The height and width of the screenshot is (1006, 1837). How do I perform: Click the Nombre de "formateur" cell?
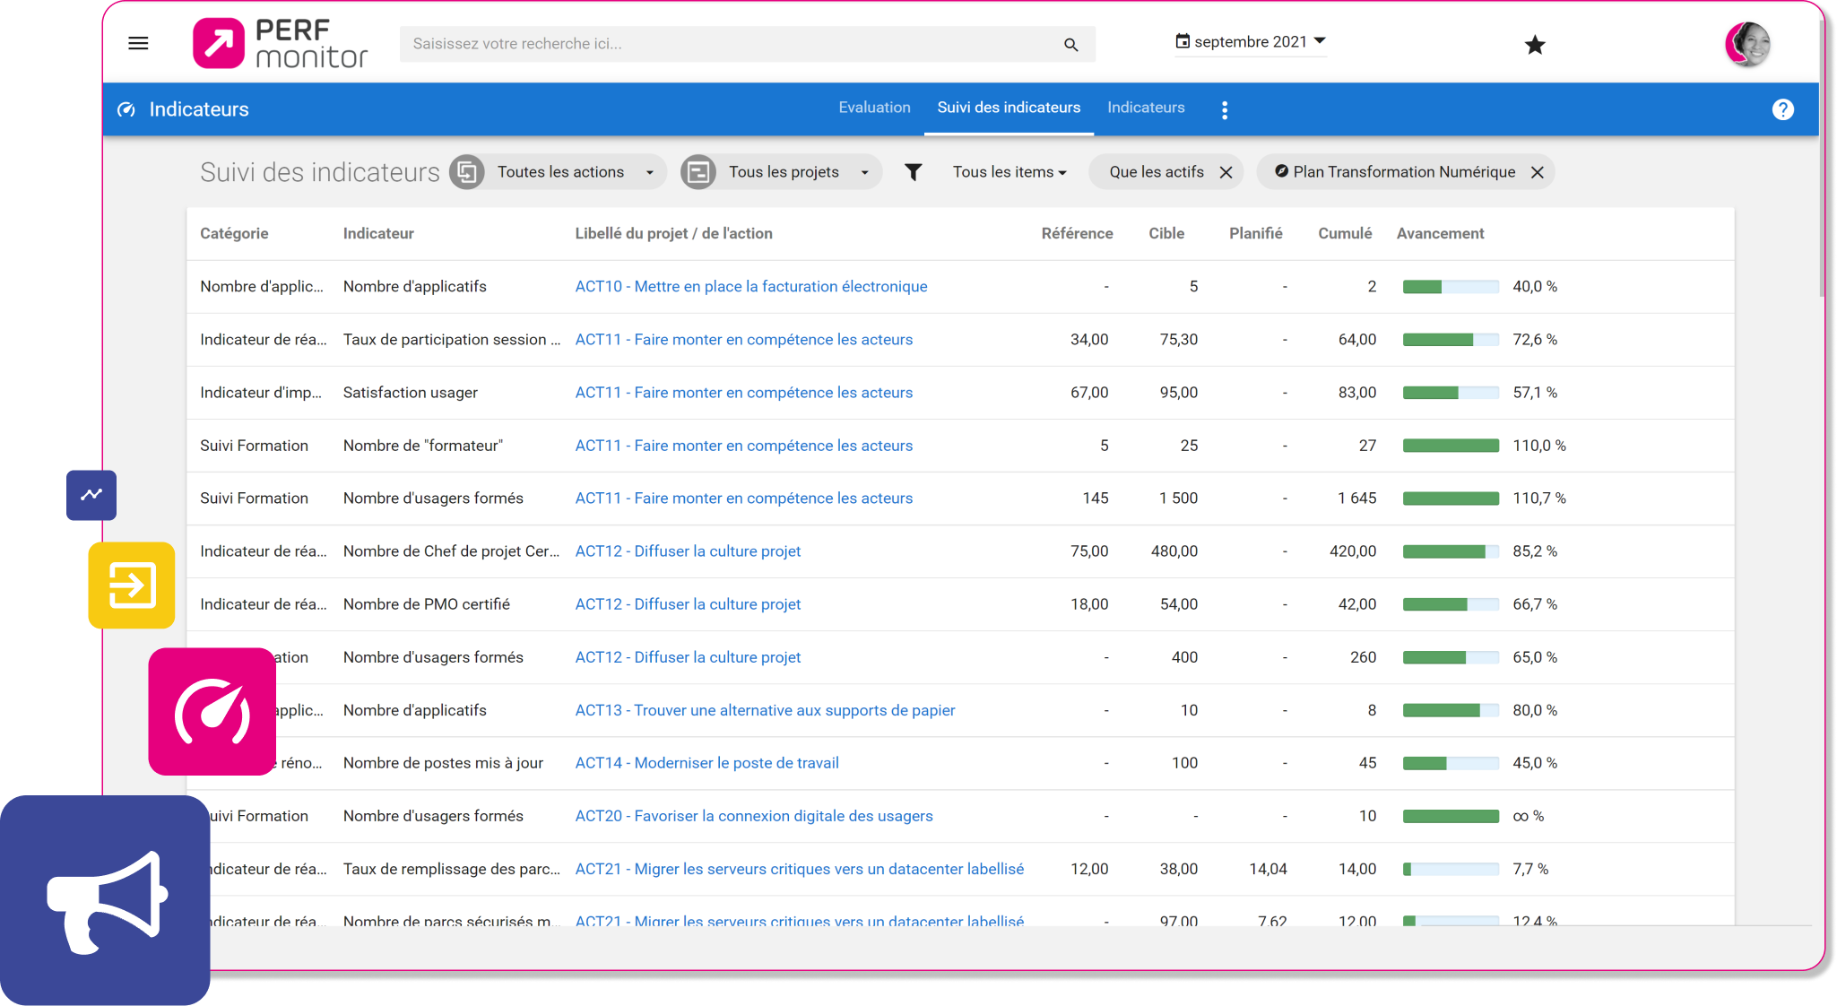point(423,446)
